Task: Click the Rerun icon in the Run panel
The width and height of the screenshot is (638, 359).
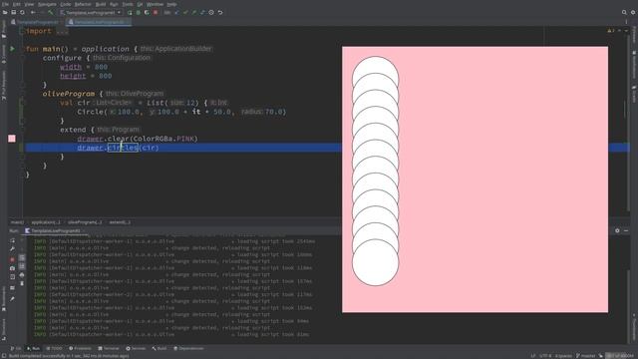Action: tap(12, 240)
